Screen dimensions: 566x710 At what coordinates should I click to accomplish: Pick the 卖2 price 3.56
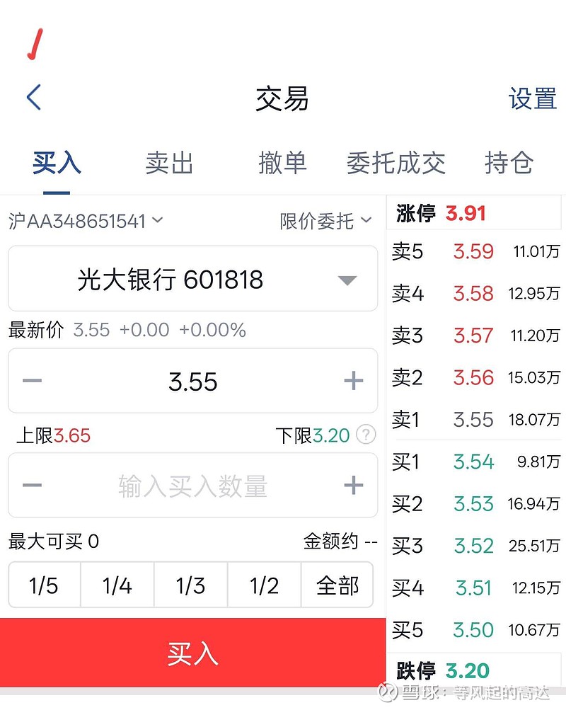point(473,377)
